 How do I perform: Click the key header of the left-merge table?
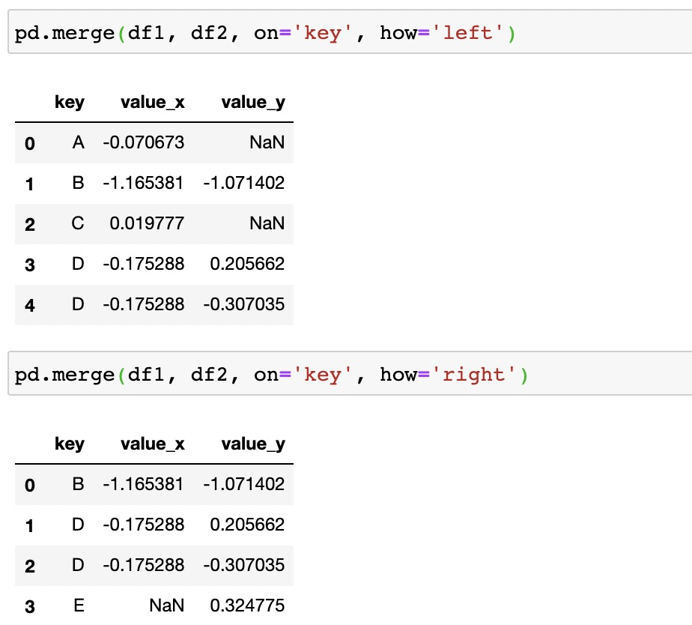coord(70,103)
